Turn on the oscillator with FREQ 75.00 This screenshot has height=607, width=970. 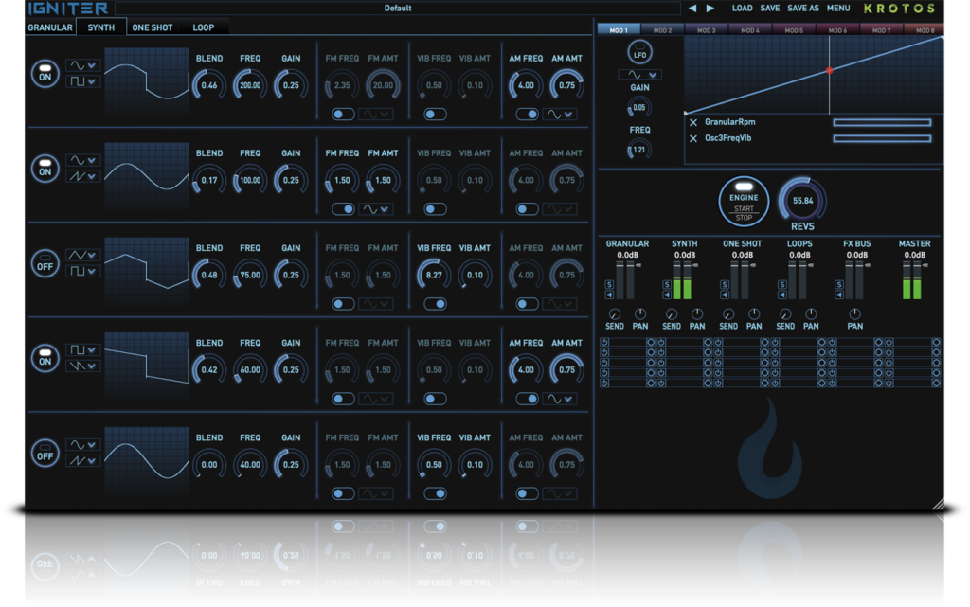(x=45, y=263)
